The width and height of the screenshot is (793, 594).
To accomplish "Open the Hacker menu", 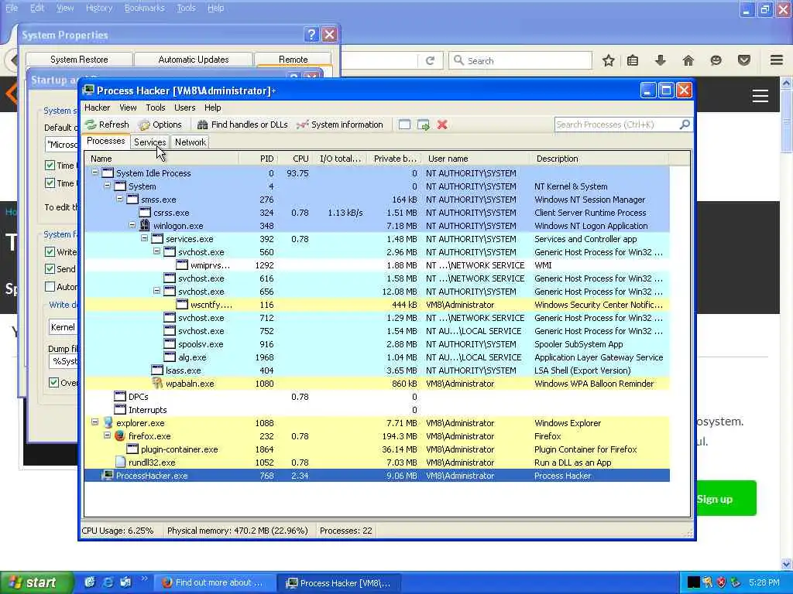I will [97, 108].
